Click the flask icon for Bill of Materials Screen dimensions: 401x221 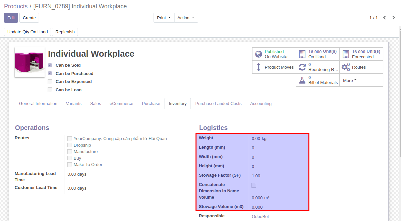click(x=302, y=80)
